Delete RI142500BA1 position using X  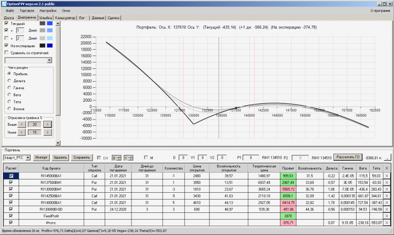coord(387,196)
